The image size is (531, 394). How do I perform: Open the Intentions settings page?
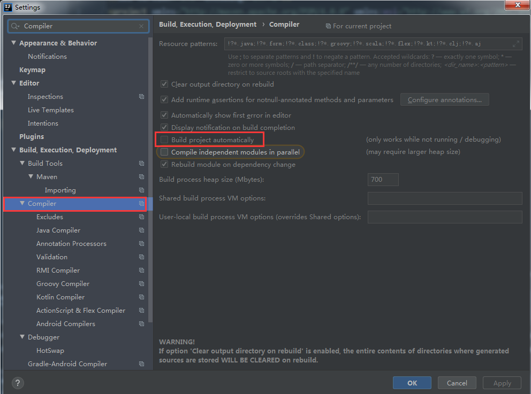tap(43, 123)
